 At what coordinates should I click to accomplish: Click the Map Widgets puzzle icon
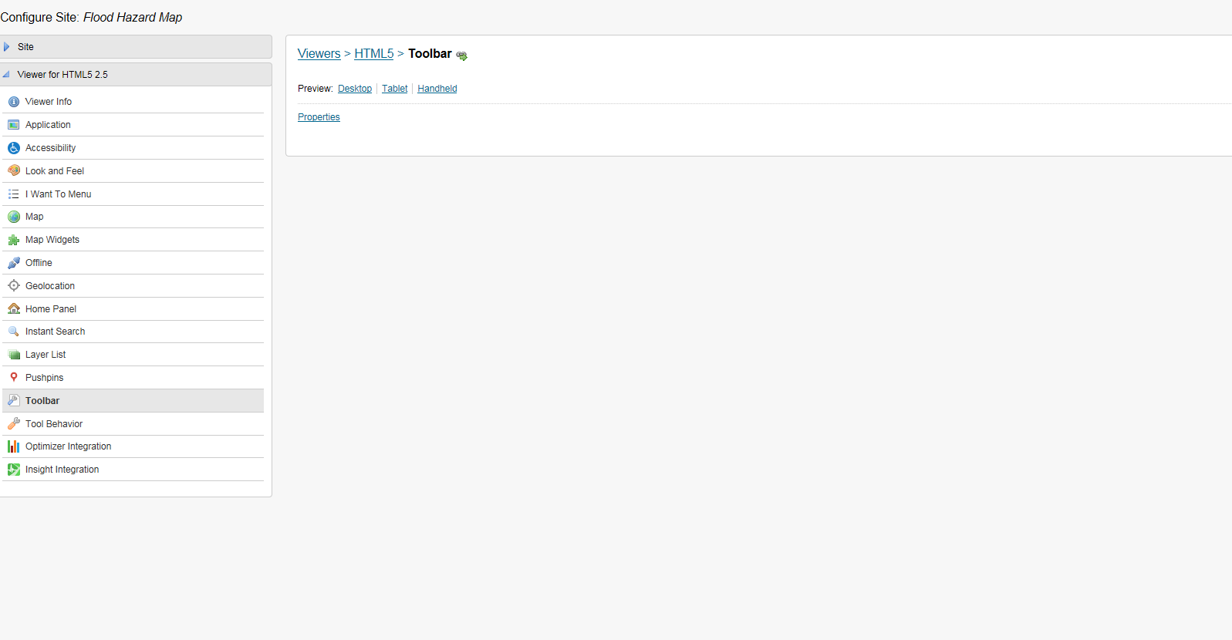(14, 240)
